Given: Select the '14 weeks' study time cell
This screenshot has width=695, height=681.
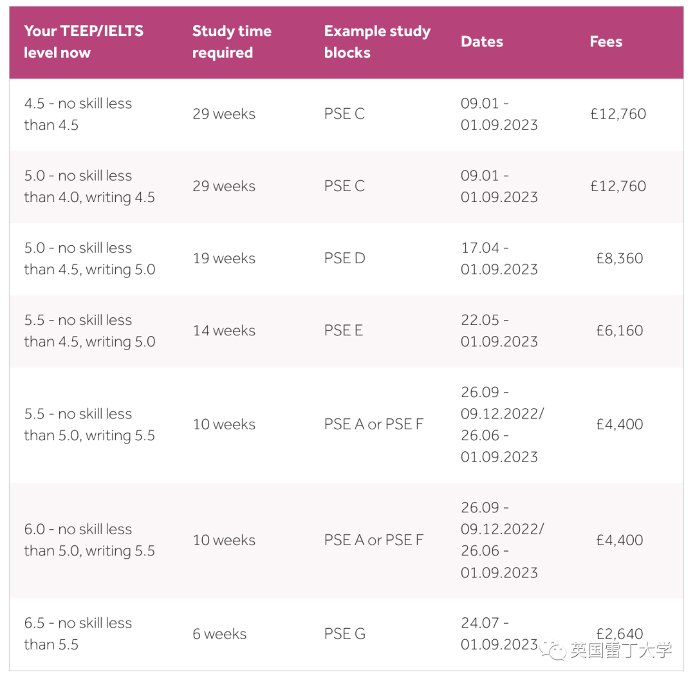Looking at the screenshot, I should coord(224,331).
